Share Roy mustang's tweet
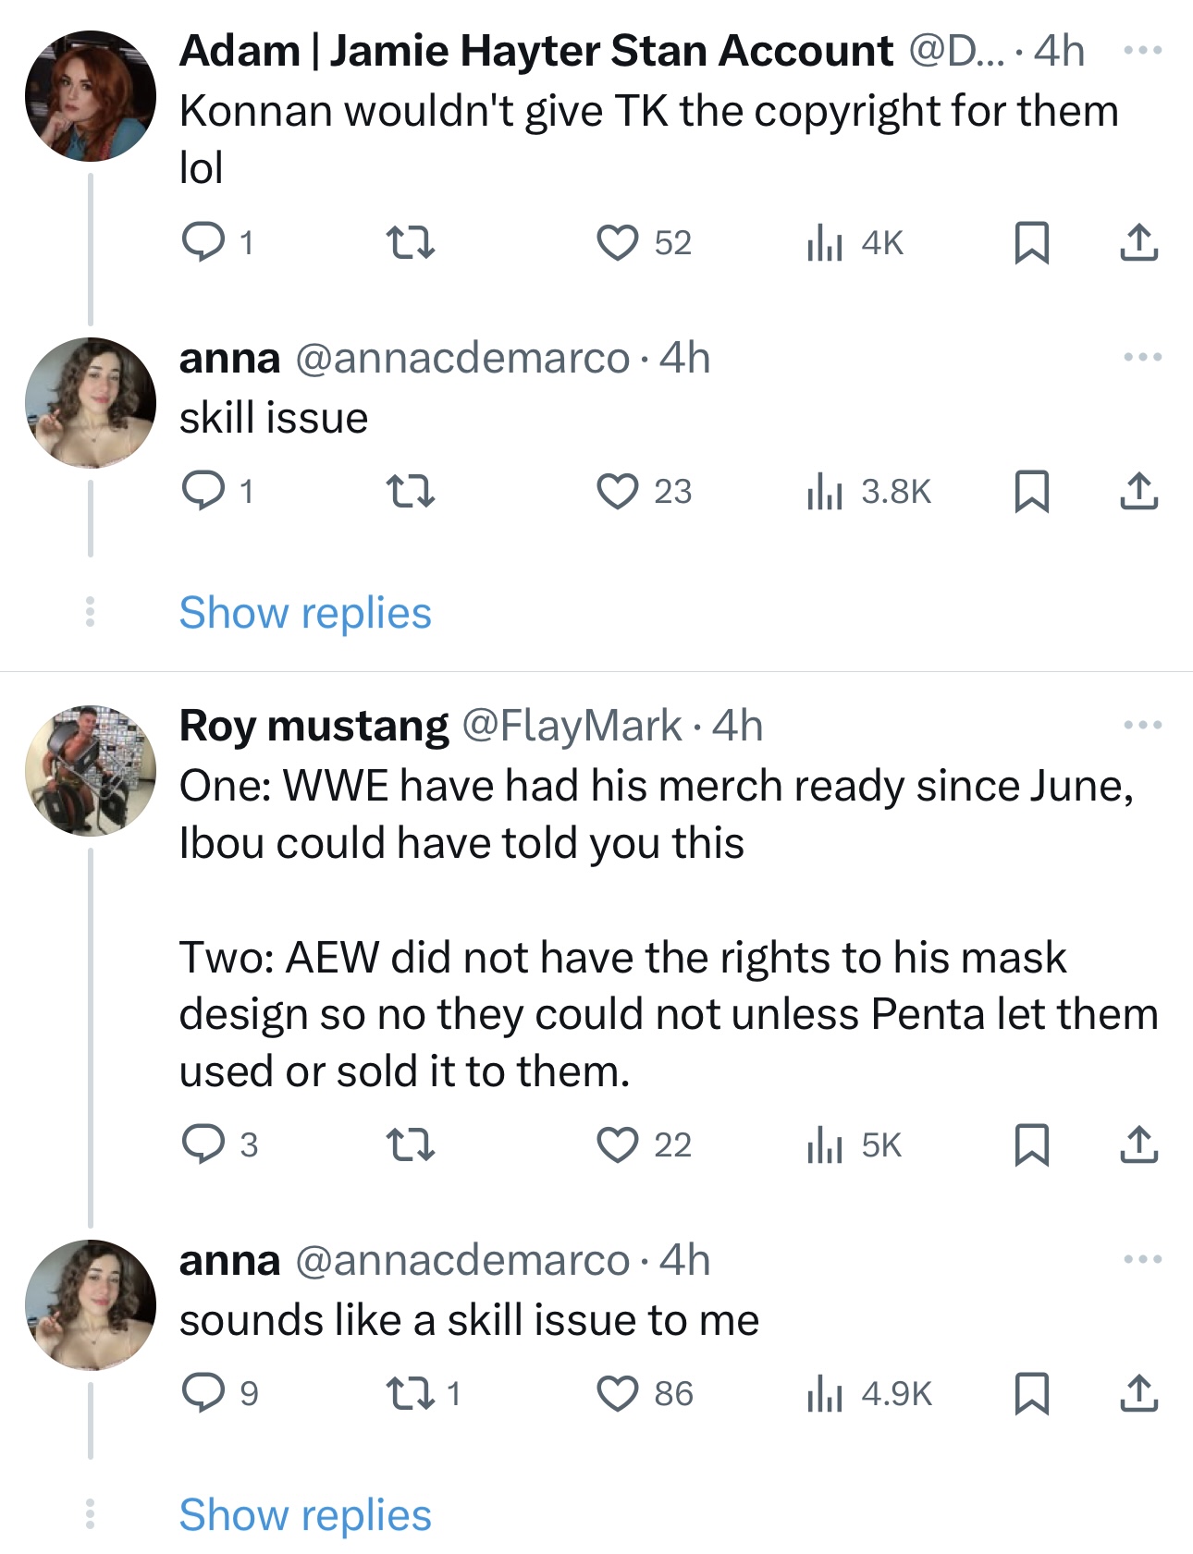This screenshot has width=1193, height=1554. click(1138, 1144)
